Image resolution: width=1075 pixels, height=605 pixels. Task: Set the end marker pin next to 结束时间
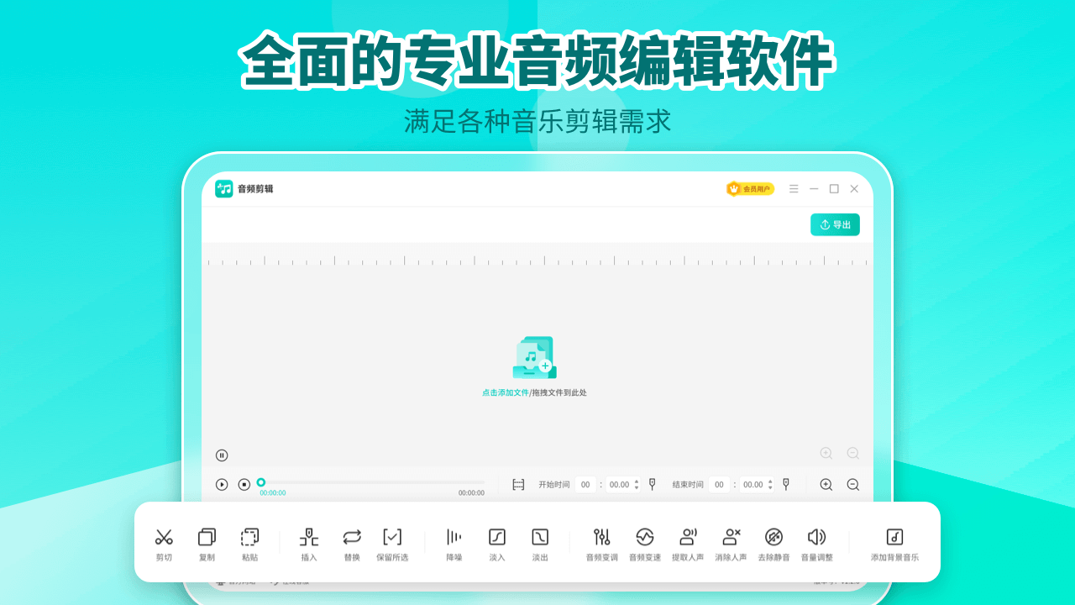click(x=785, y=484)
